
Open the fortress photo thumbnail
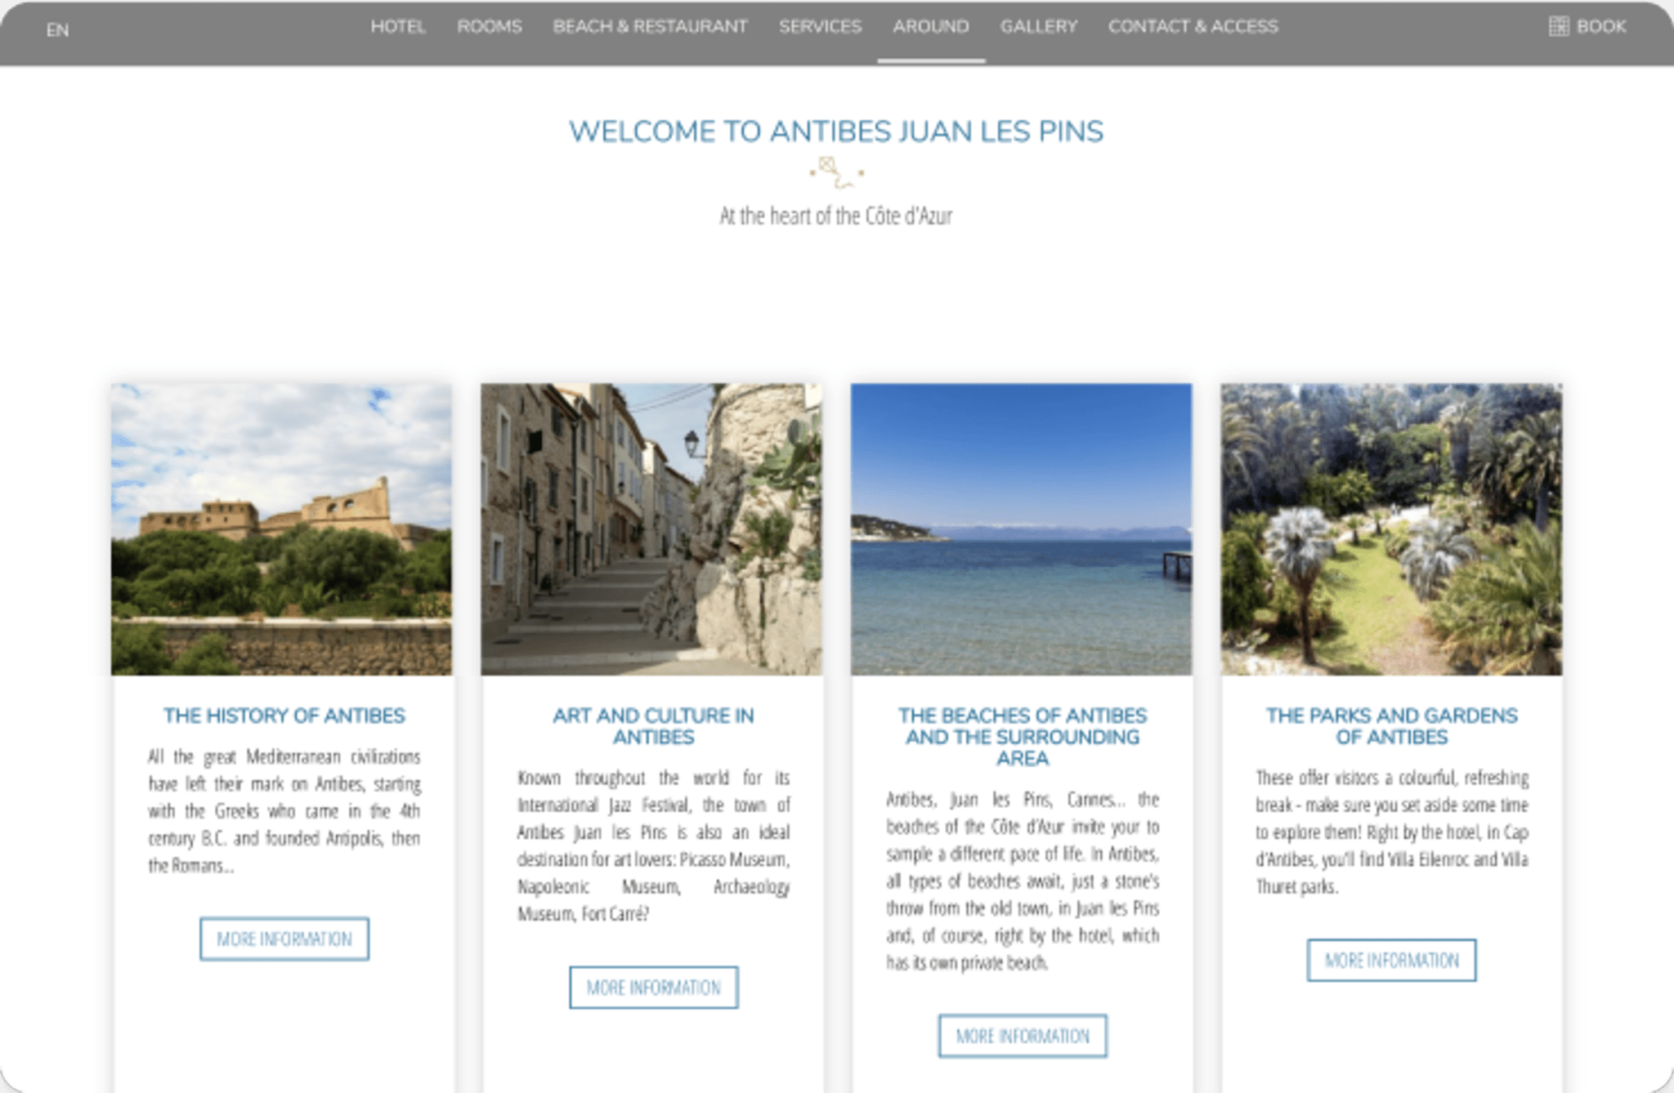(281, 529)
